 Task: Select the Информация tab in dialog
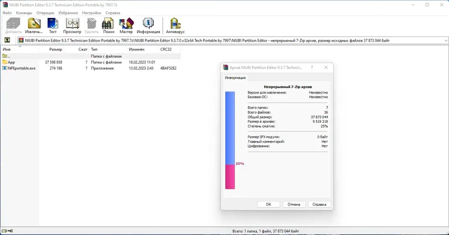(235, 77)
